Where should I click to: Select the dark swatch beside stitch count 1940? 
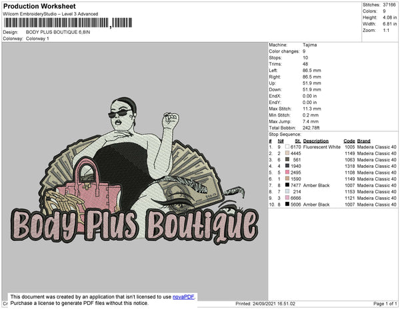pyautogui.click(x=287, y=166)
